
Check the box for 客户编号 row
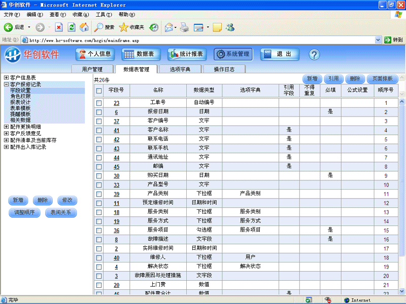click(98, 121)
